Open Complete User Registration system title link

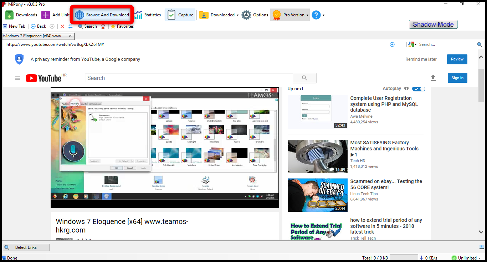384,104
